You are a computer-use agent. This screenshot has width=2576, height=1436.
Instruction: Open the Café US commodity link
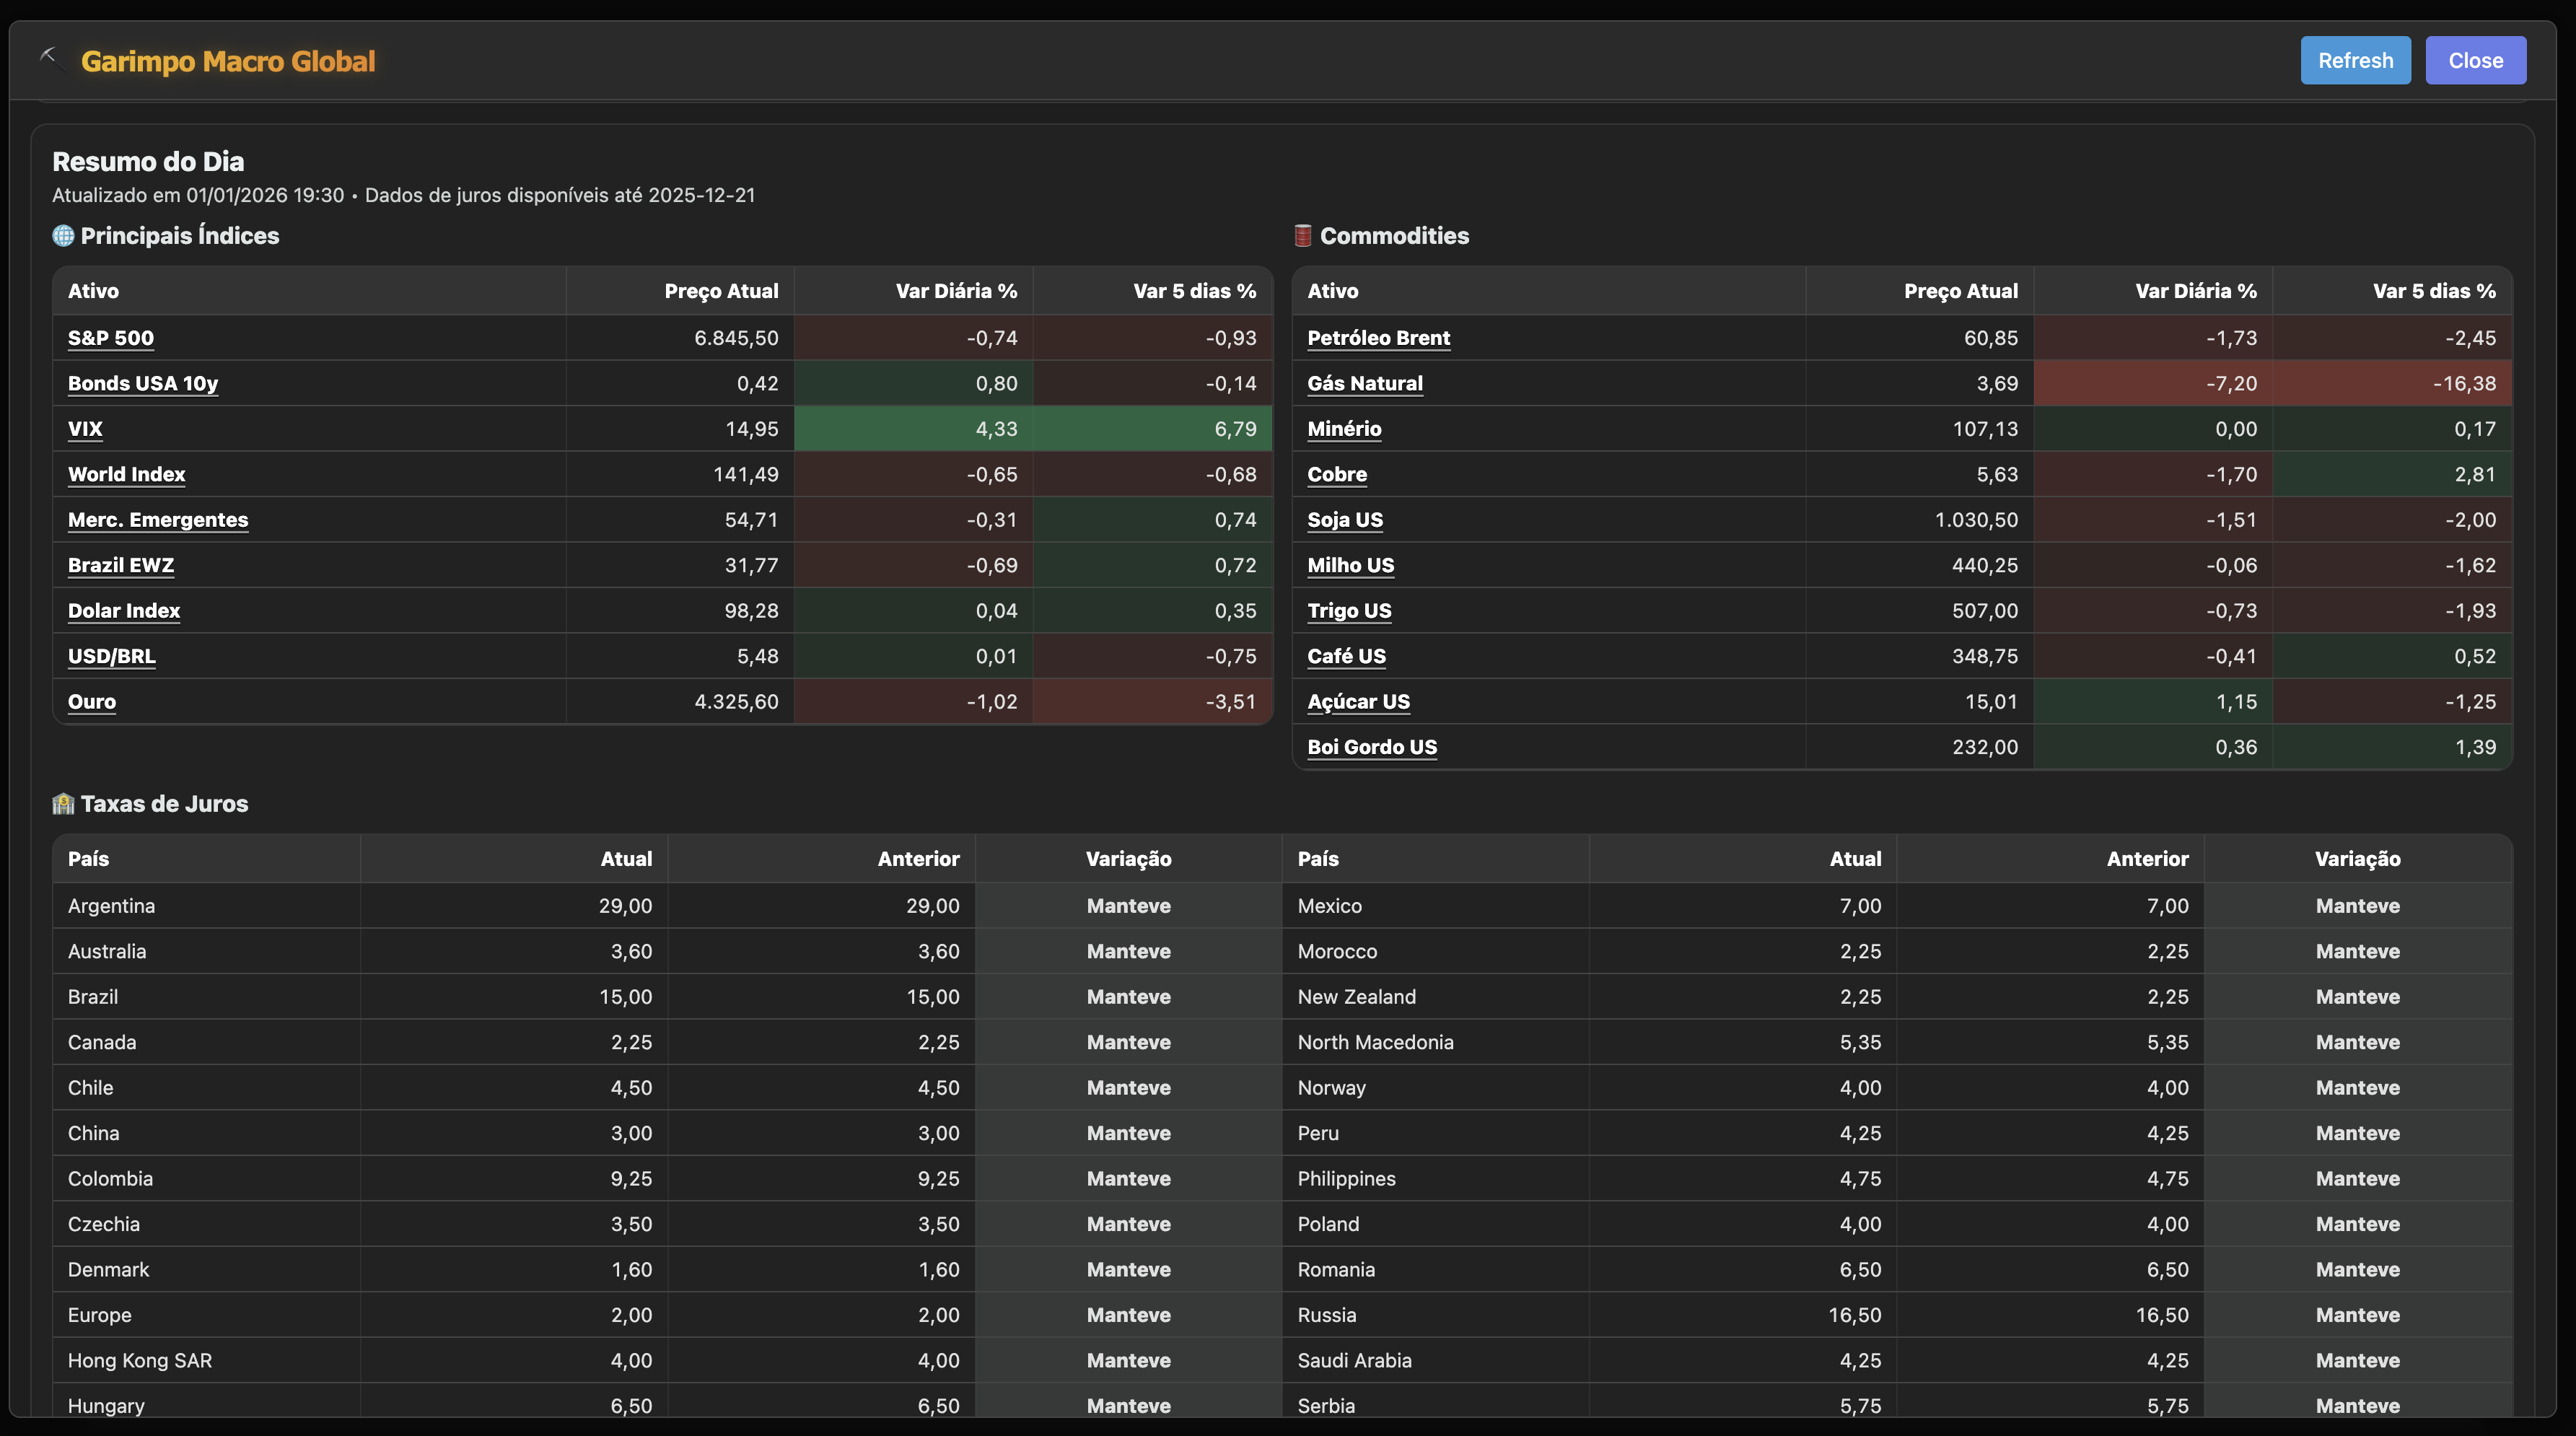pos(1346,657)
